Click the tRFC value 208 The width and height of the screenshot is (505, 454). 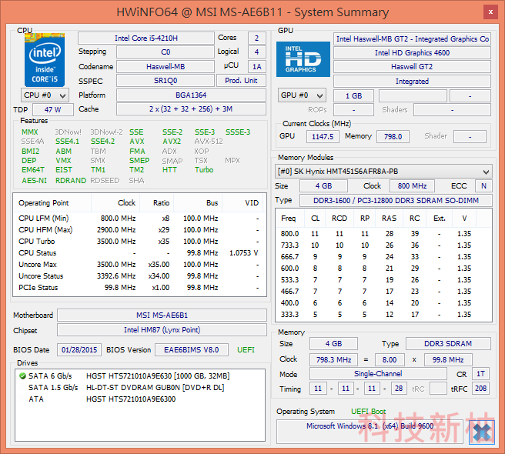pos(480,389)
